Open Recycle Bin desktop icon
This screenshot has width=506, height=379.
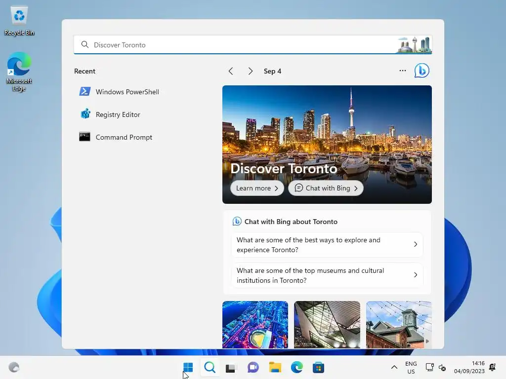(x=19, y=21)
